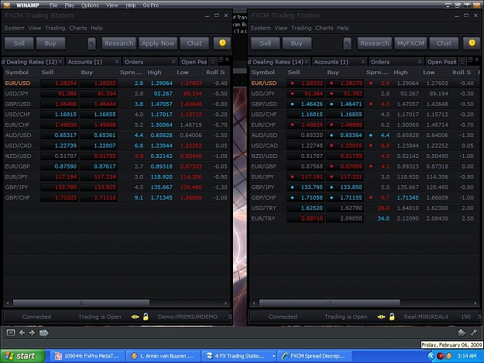The image size is (484, 363).
Task: Click the padlock icon in Demo status bar
Action: point(146,317)
